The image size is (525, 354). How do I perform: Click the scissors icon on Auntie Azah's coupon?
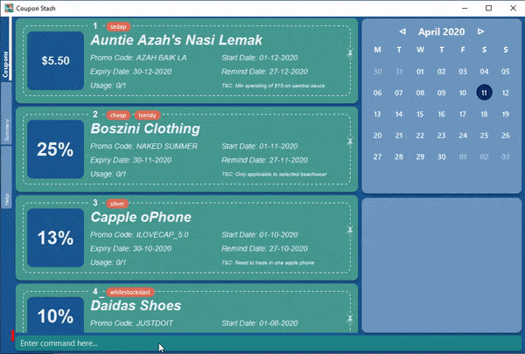pos(350,52)
